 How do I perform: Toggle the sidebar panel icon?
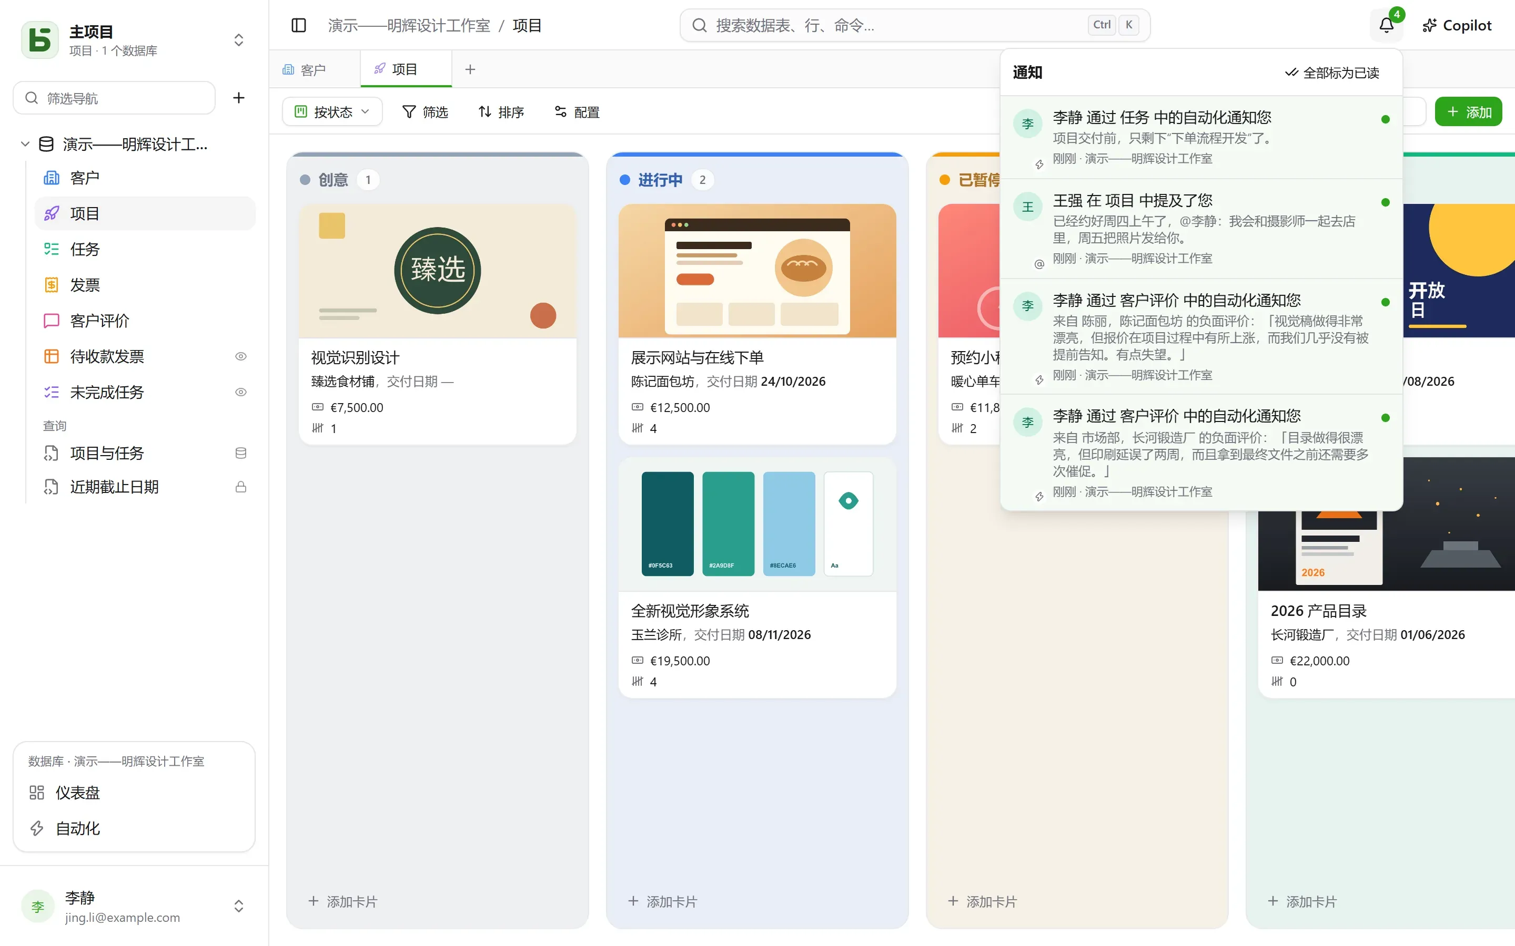pos(299,25)
